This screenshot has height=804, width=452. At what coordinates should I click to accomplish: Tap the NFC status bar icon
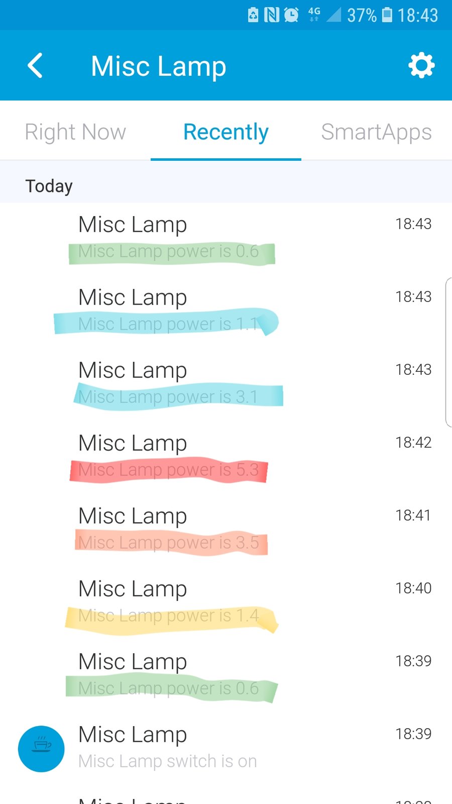272,15
